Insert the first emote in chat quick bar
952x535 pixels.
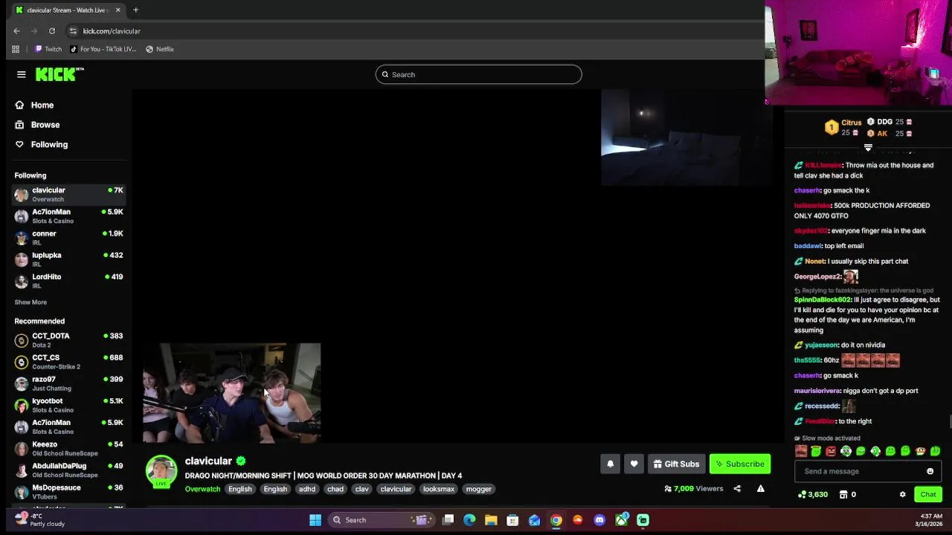pyautogui.click(x=801, y=451)
